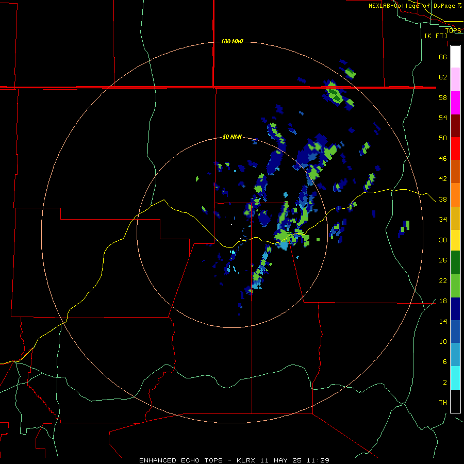The height and width of the screenshot is (464, 464).
Task: Pick the bright red scale swatch
Action: coord(455,148)
